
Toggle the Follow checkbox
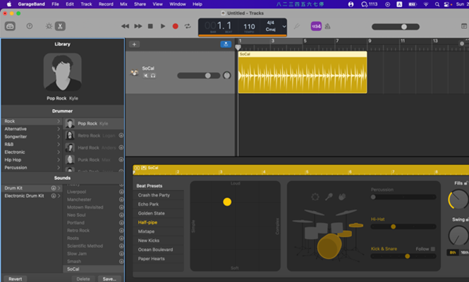click(x=433, y=249)
